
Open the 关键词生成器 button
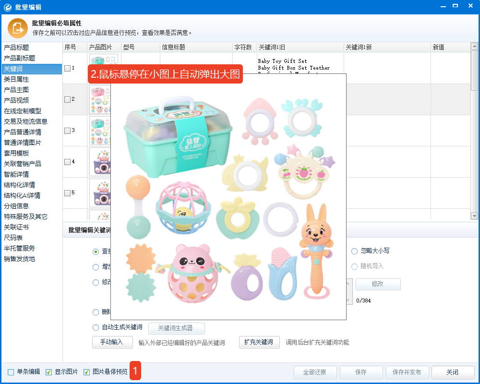point(176,328)
